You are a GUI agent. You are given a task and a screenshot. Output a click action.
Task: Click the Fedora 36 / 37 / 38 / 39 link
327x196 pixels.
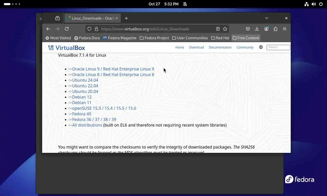94,119
